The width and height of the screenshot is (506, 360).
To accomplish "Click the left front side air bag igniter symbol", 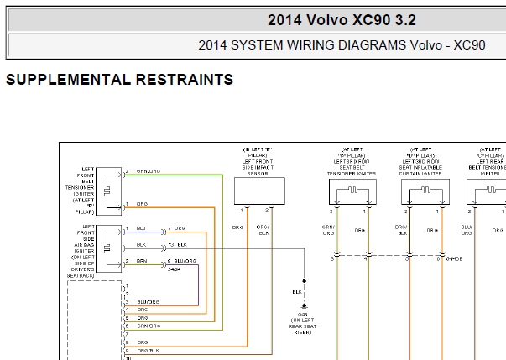I will [109, 248].
